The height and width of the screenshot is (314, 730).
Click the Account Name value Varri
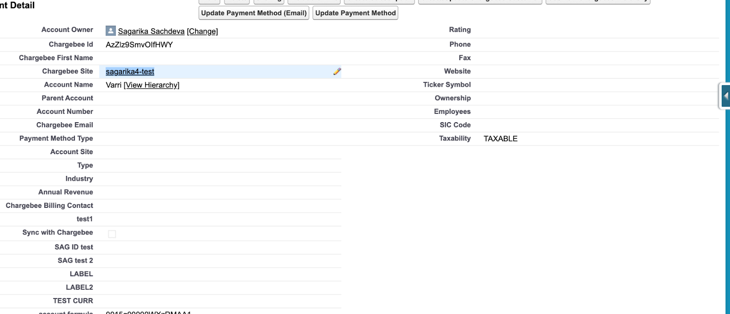coord(113,85)
